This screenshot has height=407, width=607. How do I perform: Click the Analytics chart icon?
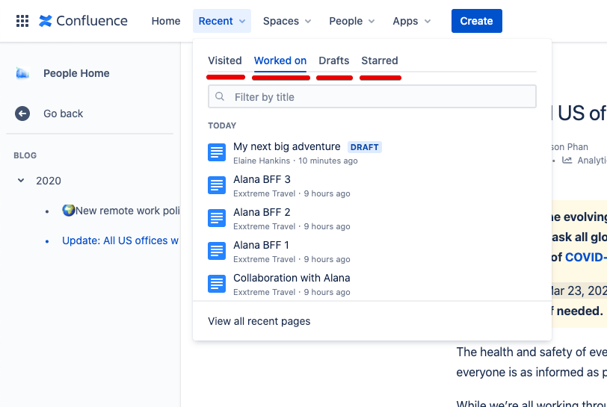pos(567,160)
